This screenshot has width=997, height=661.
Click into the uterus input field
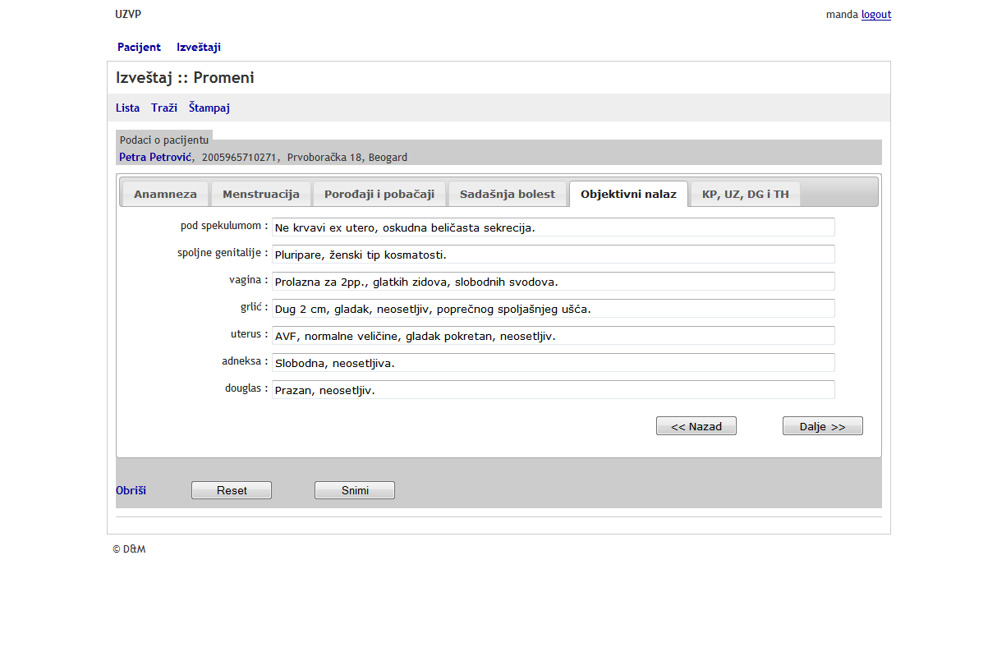pos(553,336)
